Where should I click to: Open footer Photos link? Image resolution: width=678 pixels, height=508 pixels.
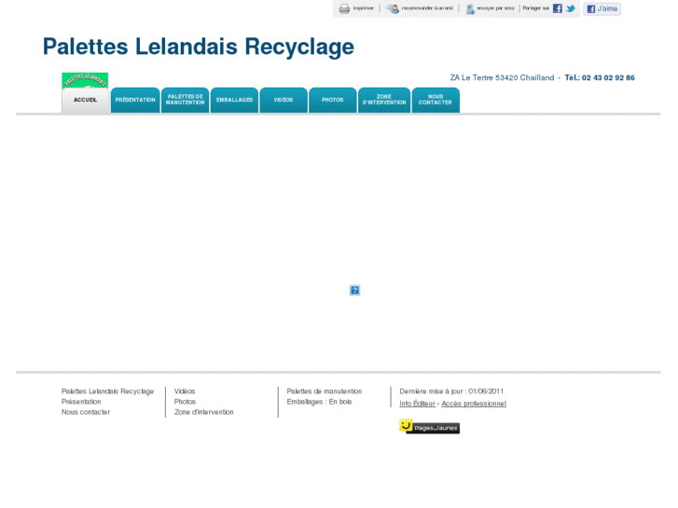click(x=185, y=402)
